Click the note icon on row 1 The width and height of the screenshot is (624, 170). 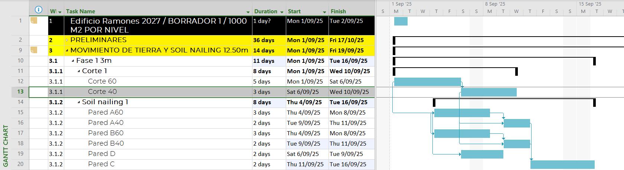click(34, 21)
